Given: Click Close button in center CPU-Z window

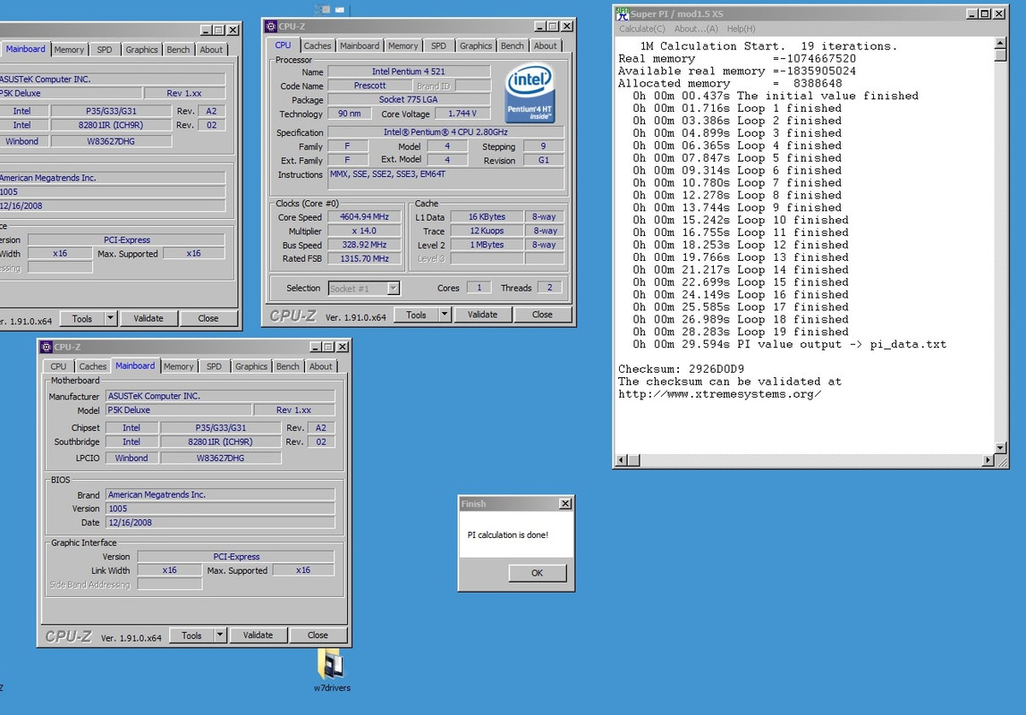Looking at the screenshot, I should (542, 315).
